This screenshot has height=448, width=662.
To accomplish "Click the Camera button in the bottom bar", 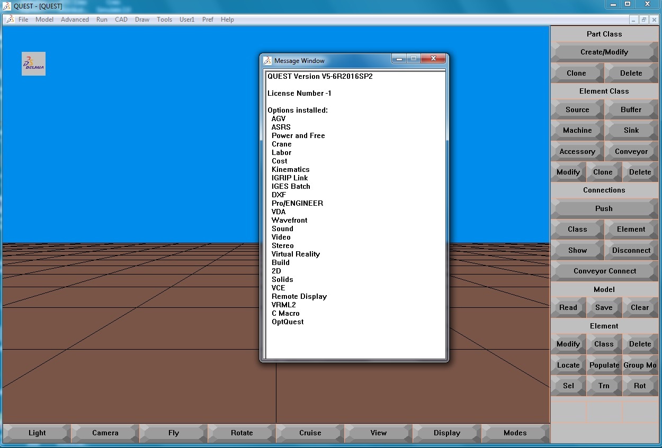I will [x=105, y=433].
